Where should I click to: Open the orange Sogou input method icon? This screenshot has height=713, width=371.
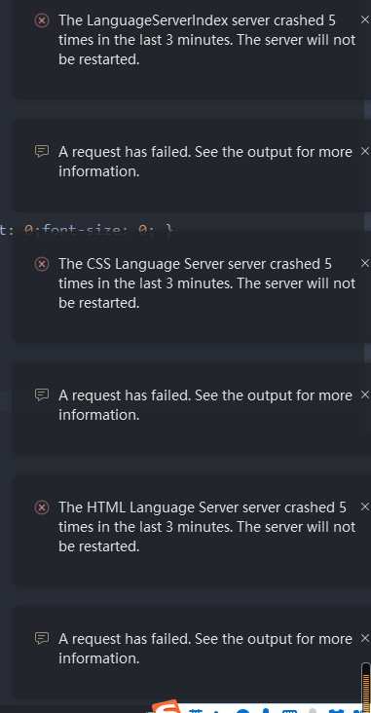coord(166,706)
